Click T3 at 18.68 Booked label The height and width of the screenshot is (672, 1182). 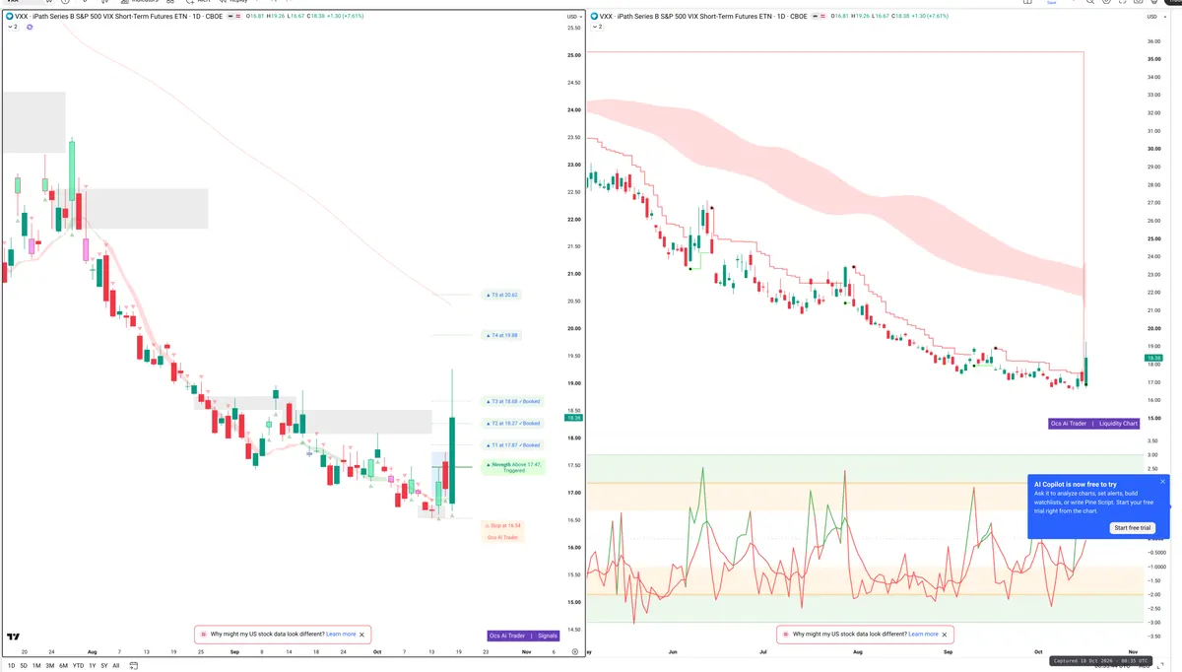click(513, 401)
